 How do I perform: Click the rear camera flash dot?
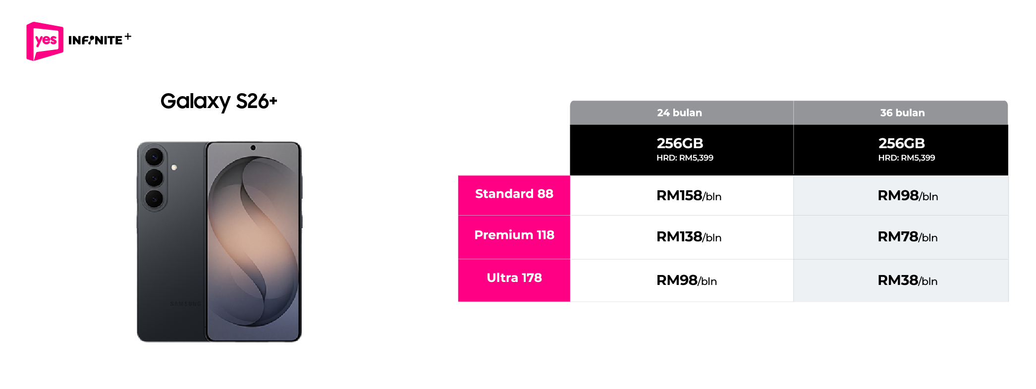click(174, 167)
